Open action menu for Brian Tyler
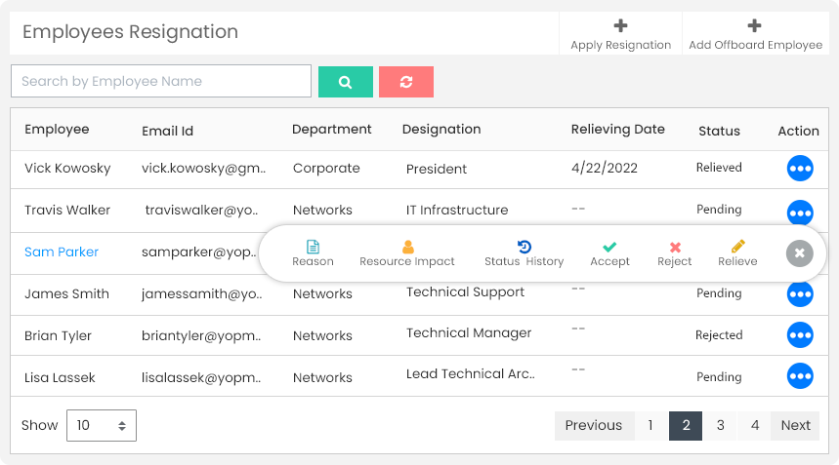This screenshot has height=465, width=839. 799,335
